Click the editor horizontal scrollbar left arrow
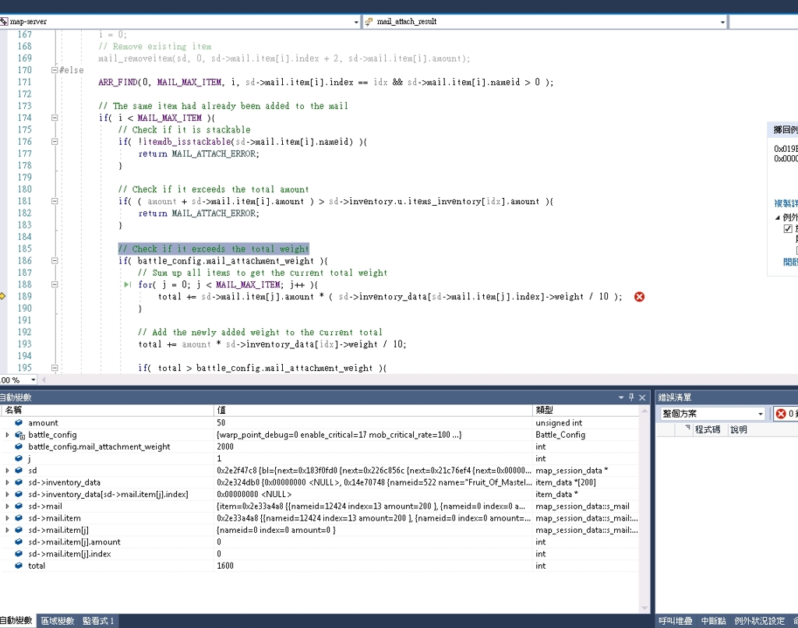The image size is (798, 628). [x=44, y=379]
